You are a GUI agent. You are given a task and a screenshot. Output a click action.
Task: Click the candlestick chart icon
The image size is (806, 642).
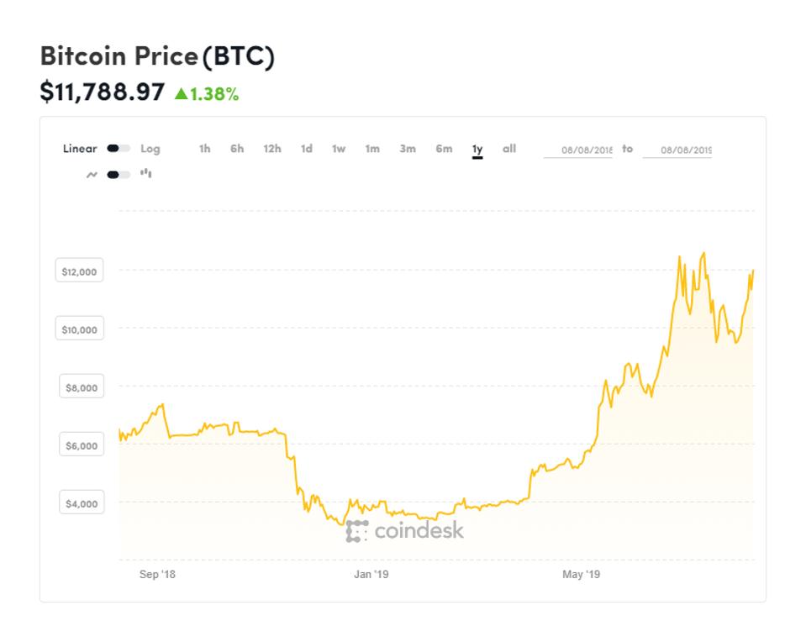pyautogui.click(x=146, y=174)
